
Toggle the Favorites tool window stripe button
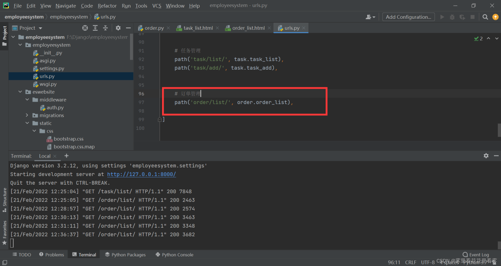point(4,233)
